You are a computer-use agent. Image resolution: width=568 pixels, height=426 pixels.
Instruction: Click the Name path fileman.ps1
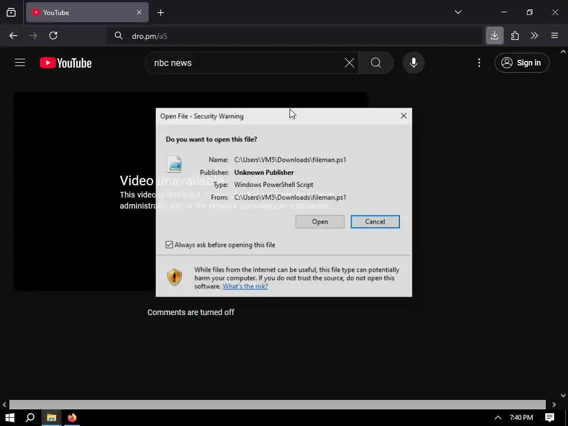290,160
